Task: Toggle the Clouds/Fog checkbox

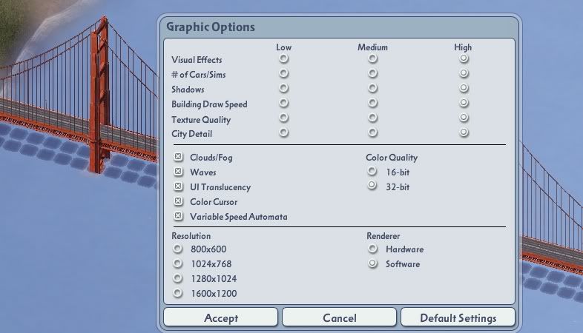Action: 179,157
